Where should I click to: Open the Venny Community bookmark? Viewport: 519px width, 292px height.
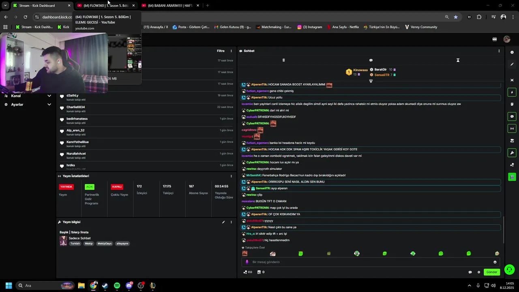(421, 27)
